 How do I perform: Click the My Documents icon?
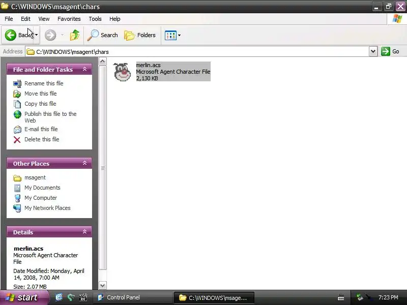tap(17, 188)
